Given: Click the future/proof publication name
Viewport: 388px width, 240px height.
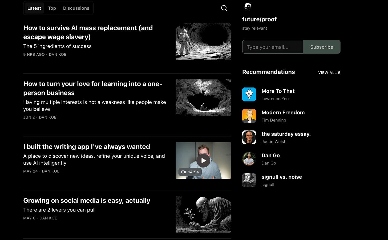Looking at the screenshot, I should (259, 19).
